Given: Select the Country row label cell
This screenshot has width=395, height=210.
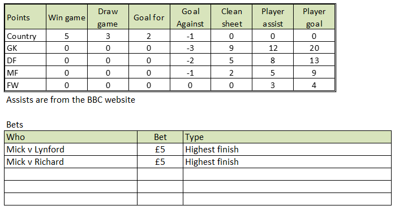Looking at the screenshot, I should [25, 36].
